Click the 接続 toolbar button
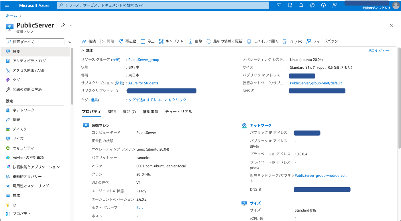 (89, 41)
